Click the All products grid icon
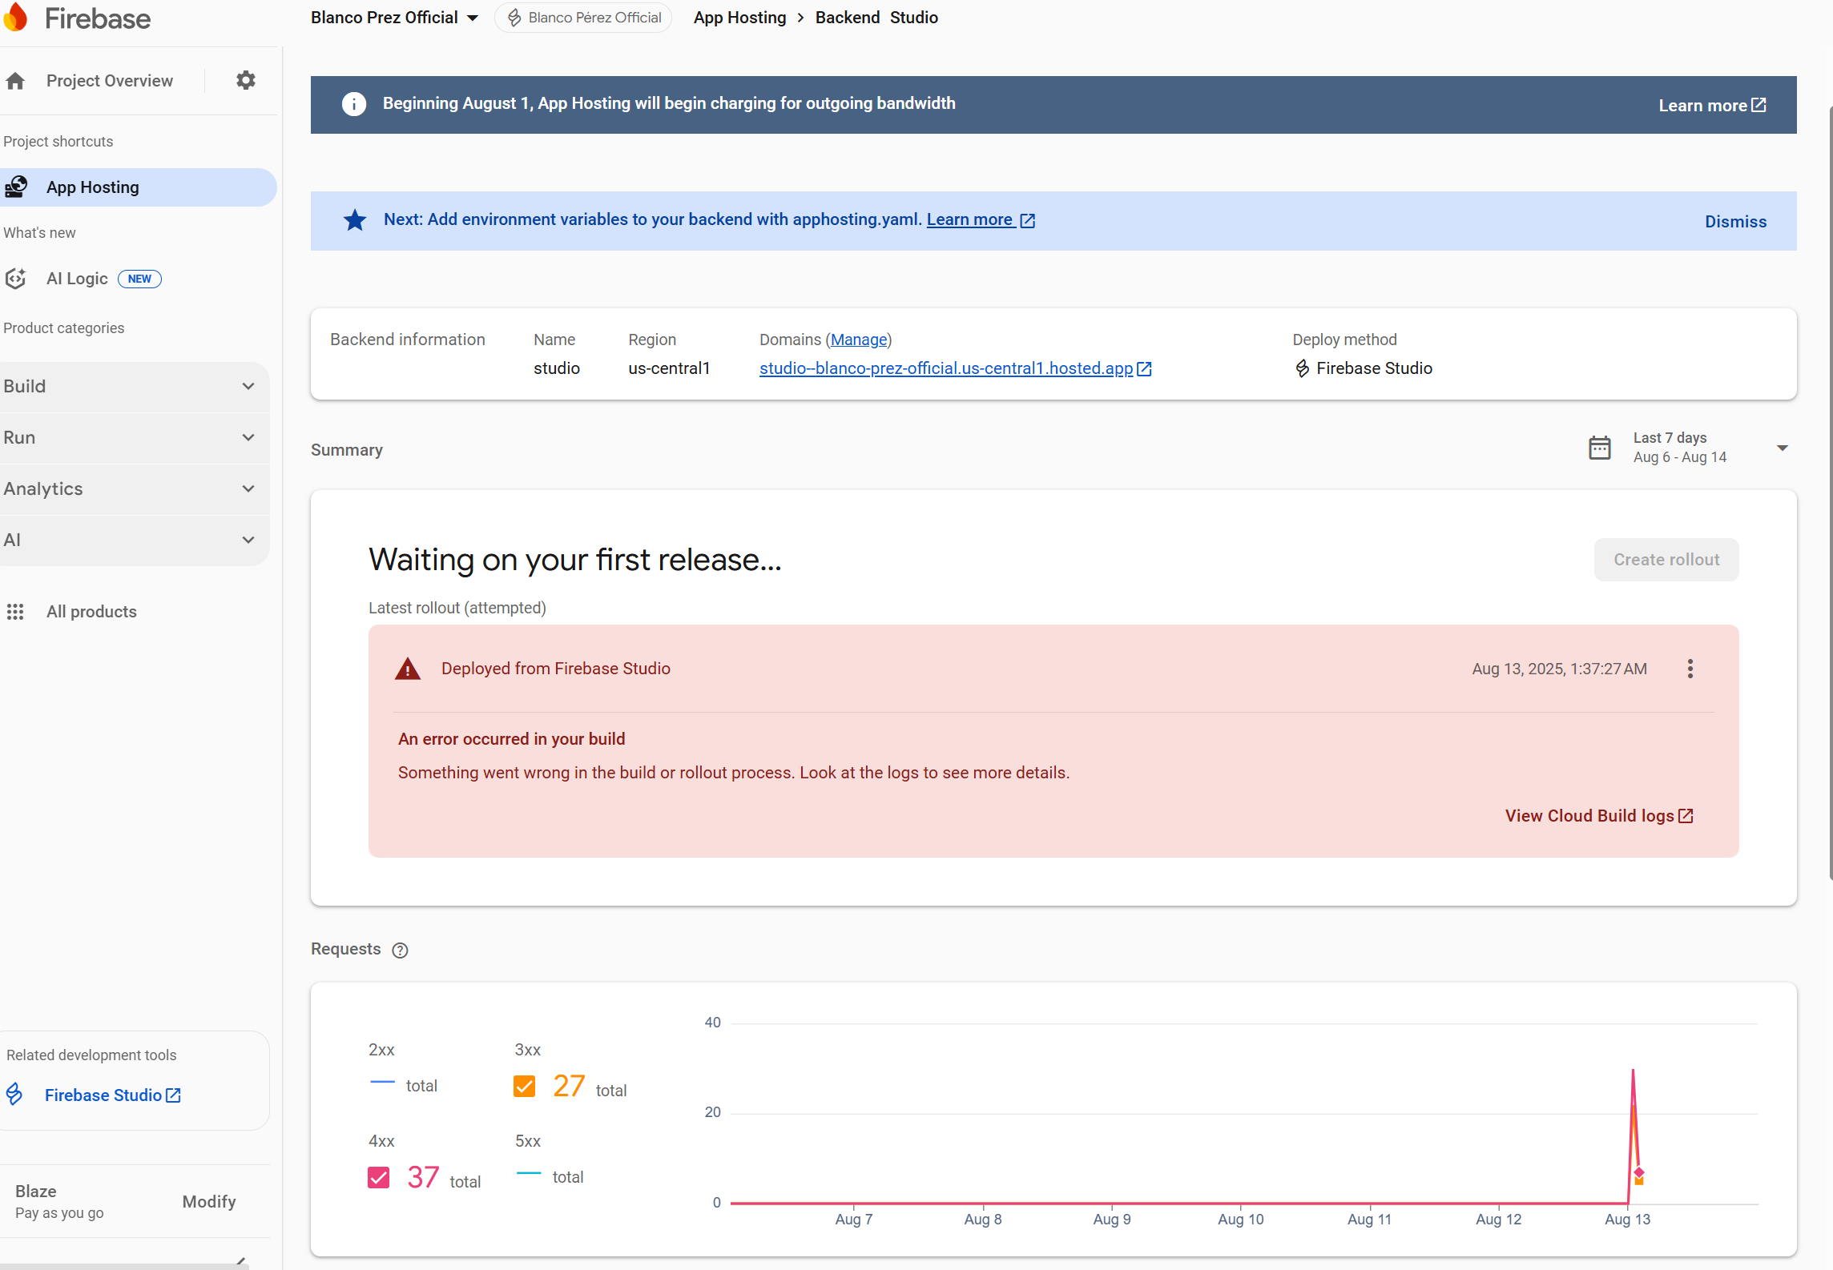Screen dimensions: 1833x1270 (15, 612)
